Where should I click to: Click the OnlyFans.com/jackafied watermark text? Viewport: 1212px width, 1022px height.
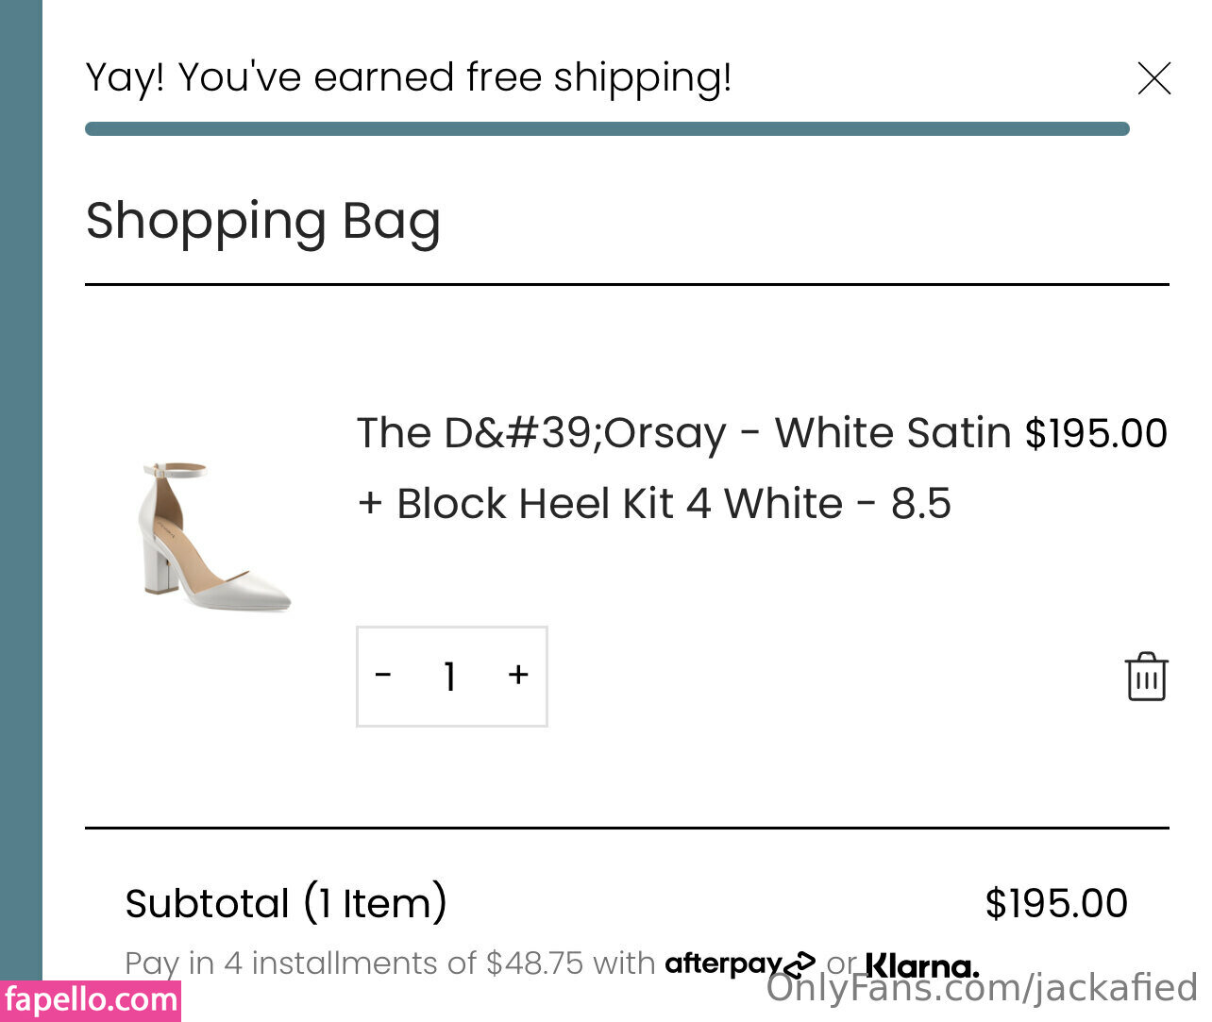pos(982,990)
